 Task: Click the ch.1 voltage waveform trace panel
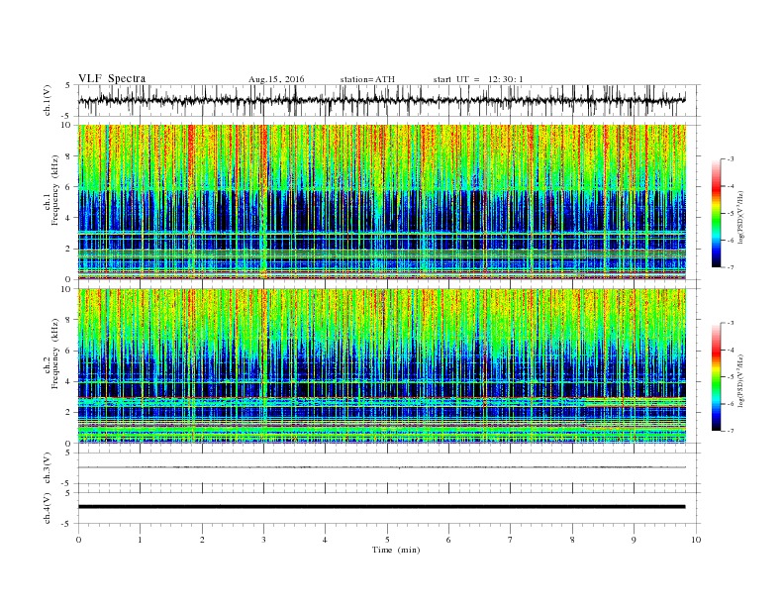(x=389, y=100)
